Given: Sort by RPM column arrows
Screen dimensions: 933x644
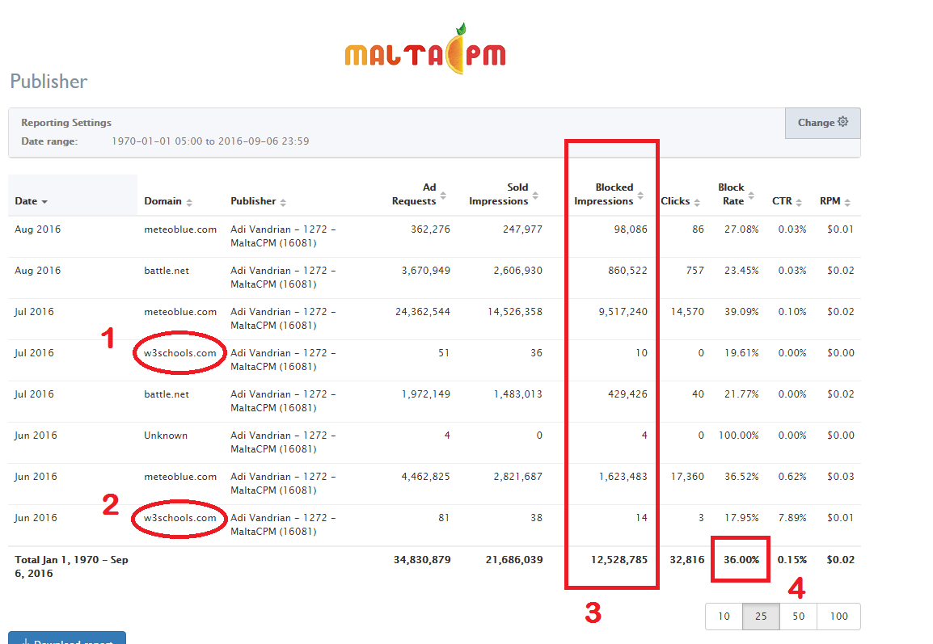Looking at the screenshot, I should 847,202.
